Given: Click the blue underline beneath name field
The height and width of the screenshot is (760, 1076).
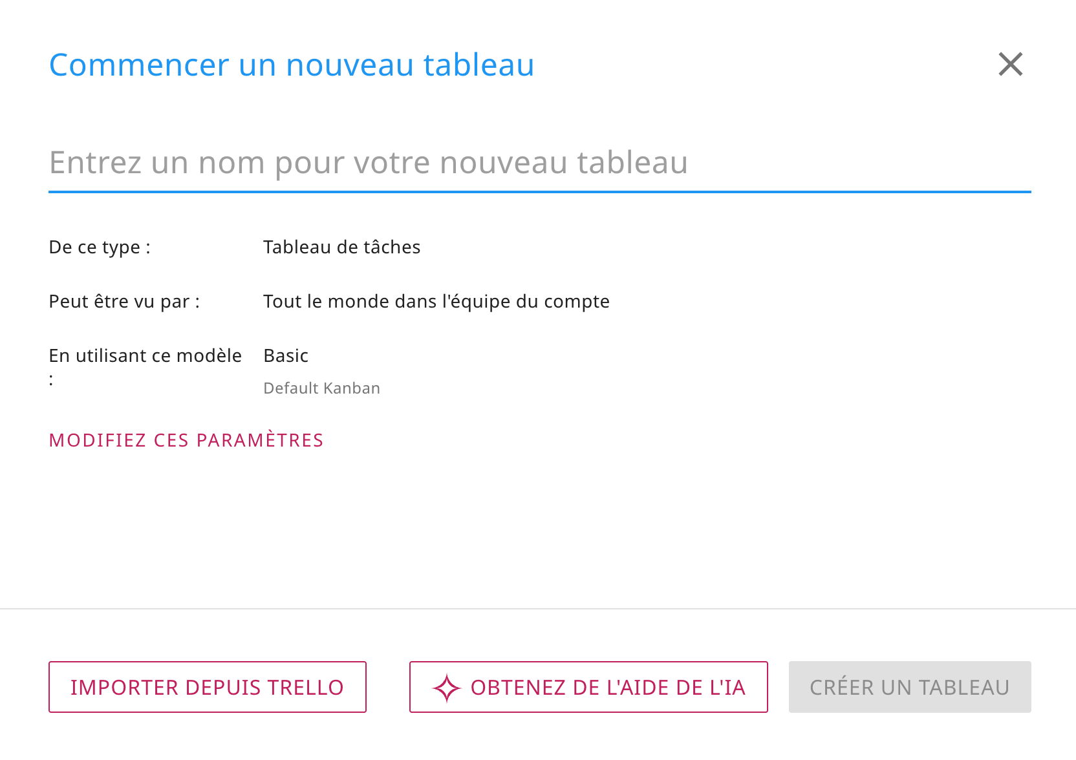Looking at the screenshot, I should click(x=539, y=192).
